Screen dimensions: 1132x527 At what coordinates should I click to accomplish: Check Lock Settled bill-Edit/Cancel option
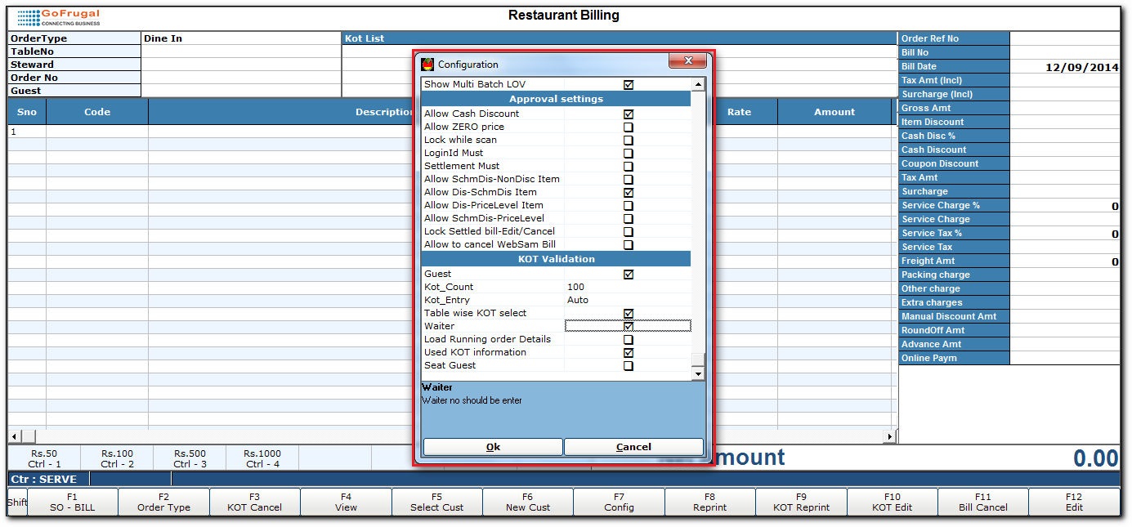coord(628,231)
